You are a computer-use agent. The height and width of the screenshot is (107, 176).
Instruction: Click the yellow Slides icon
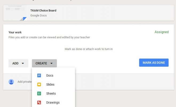39,85
